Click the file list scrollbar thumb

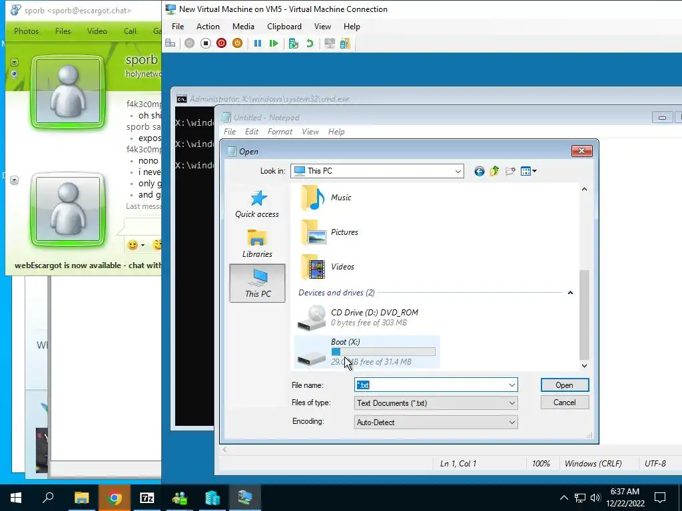pos(584,315)
